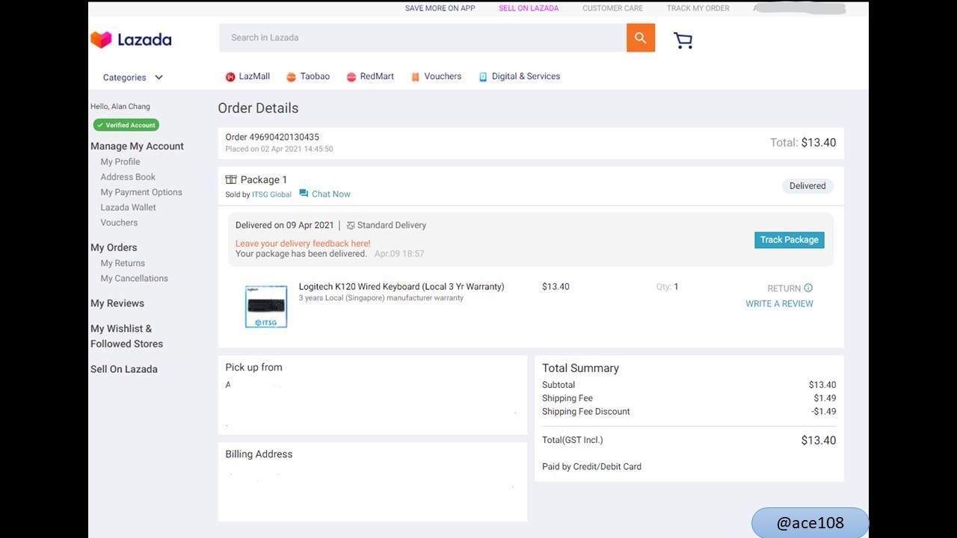This screenshot has width=957, height=538.
Task: Visit the ITSG Global seller store
Action: (271, 194)
